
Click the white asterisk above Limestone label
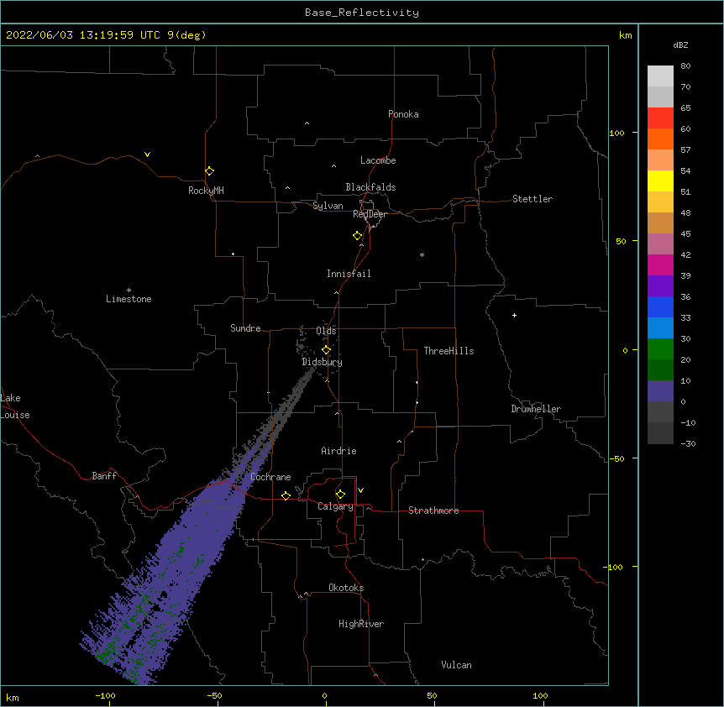click(129, 291)
